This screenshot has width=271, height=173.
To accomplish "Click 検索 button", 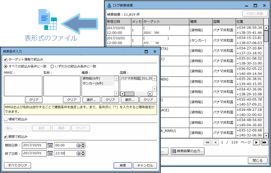I will [x=123, y=165].
